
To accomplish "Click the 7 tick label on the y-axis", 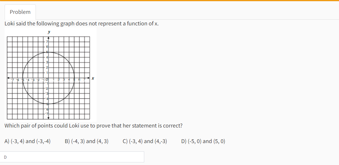I will (47, 42).
